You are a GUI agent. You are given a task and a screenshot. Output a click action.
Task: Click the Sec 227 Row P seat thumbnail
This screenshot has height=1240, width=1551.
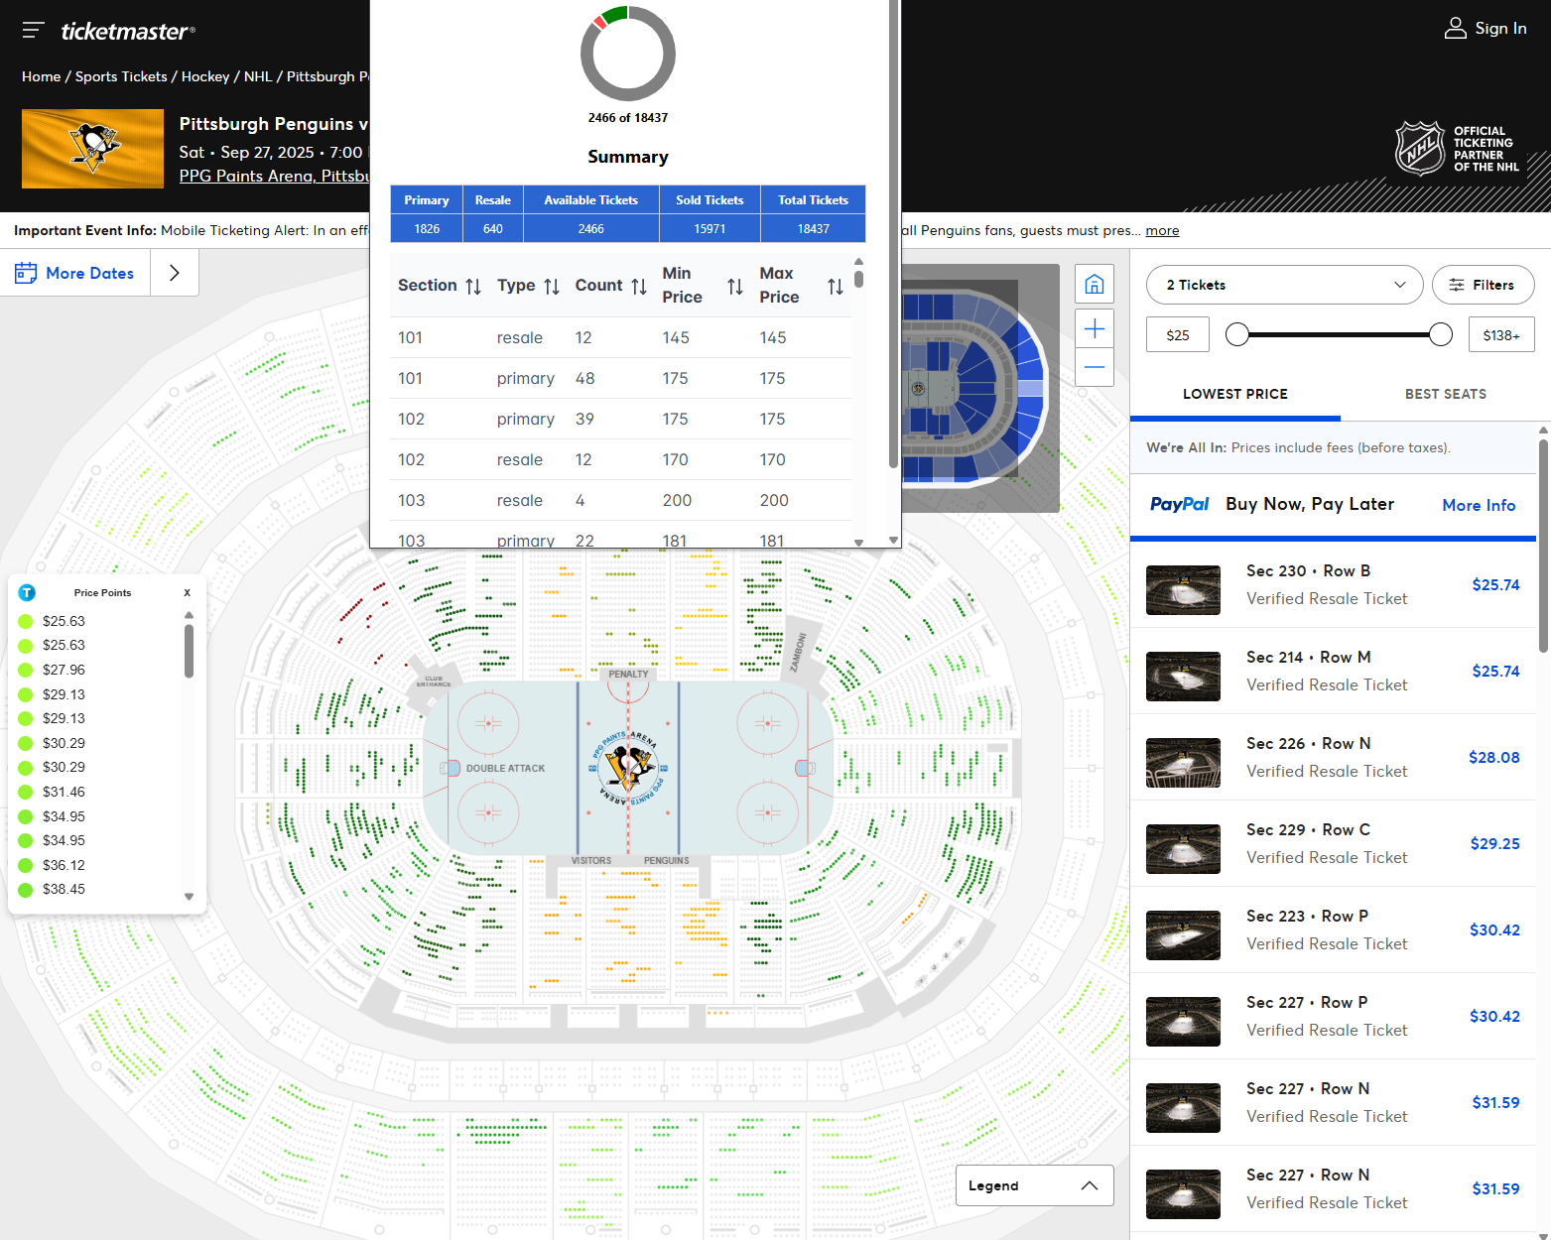tap(1183, 1022)
